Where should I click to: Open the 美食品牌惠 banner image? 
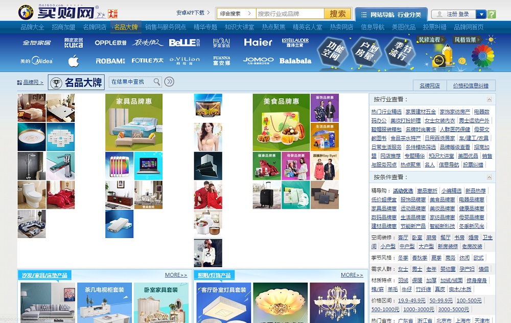[x=281, y=122]
